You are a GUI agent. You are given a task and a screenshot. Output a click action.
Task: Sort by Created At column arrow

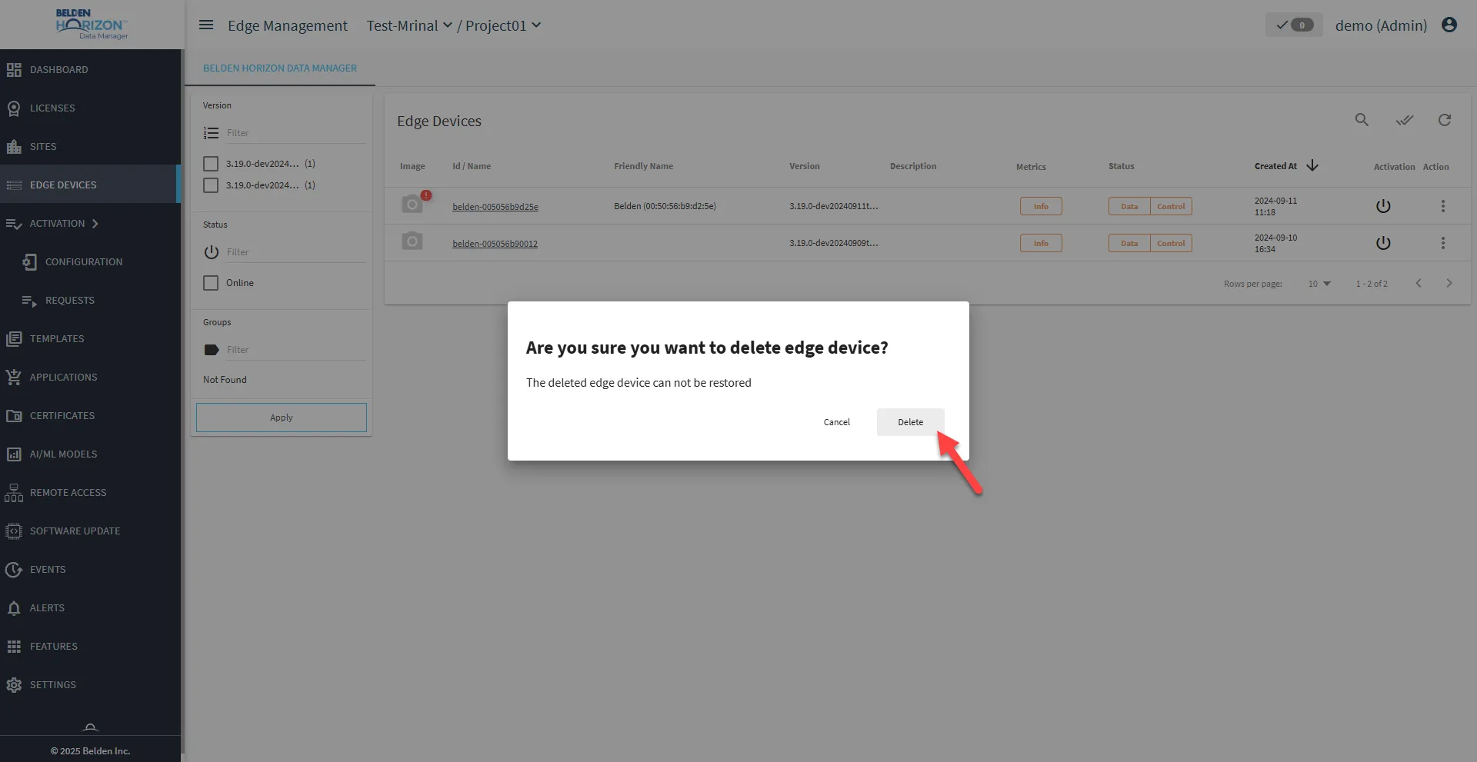point(1312,165)
